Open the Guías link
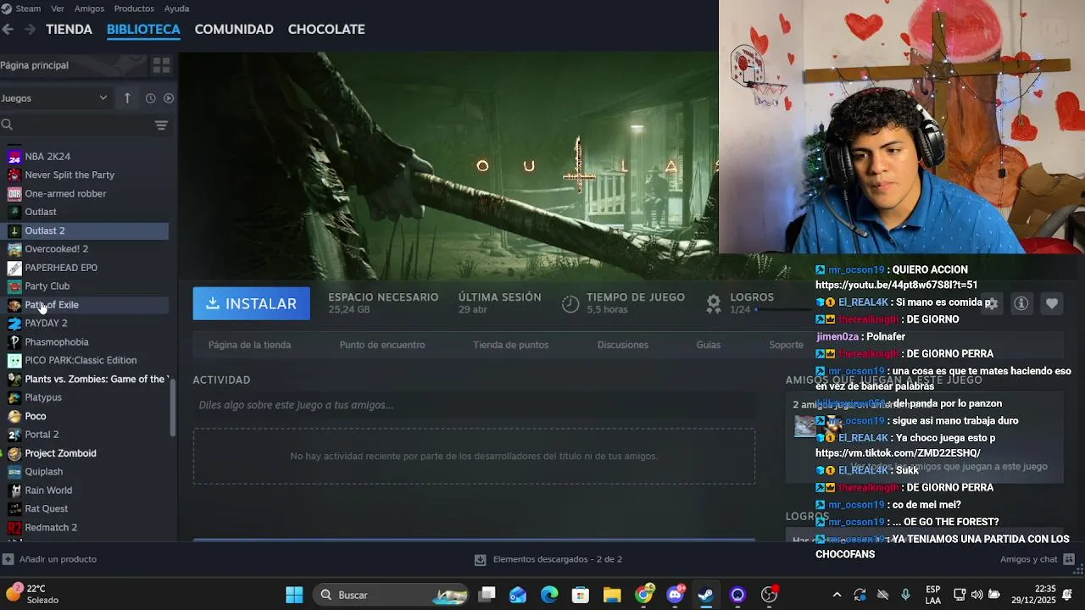1085x610 pixels. click(709, 345)
